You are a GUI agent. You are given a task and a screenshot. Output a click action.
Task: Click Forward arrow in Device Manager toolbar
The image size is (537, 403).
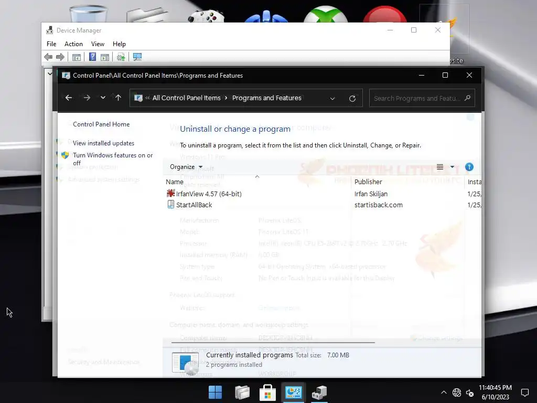(x=60, y=57)
